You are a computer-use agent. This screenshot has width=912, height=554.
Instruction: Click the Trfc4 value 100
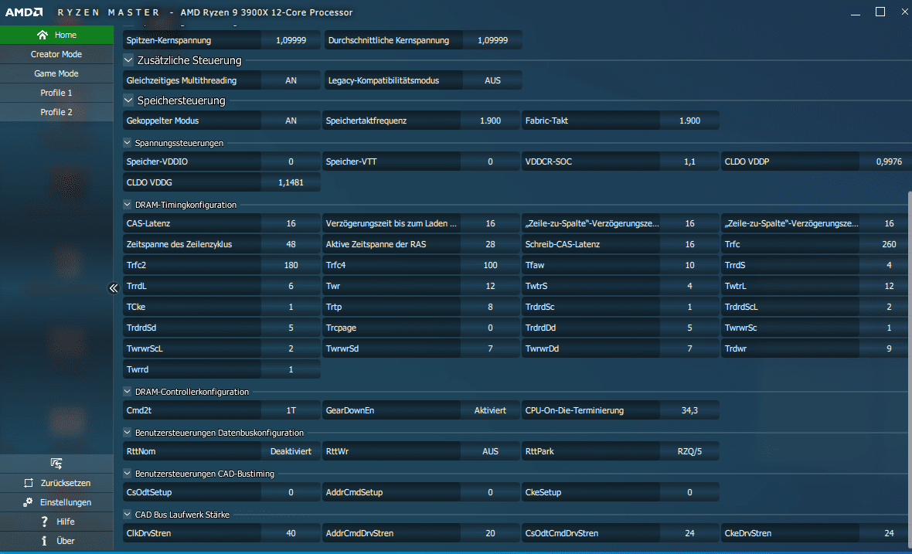pos(490,265)
